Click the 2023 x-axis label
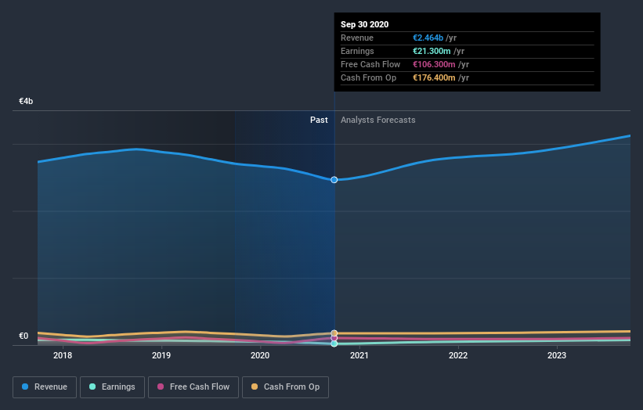643x410 pixels. (x=557, y=355)
